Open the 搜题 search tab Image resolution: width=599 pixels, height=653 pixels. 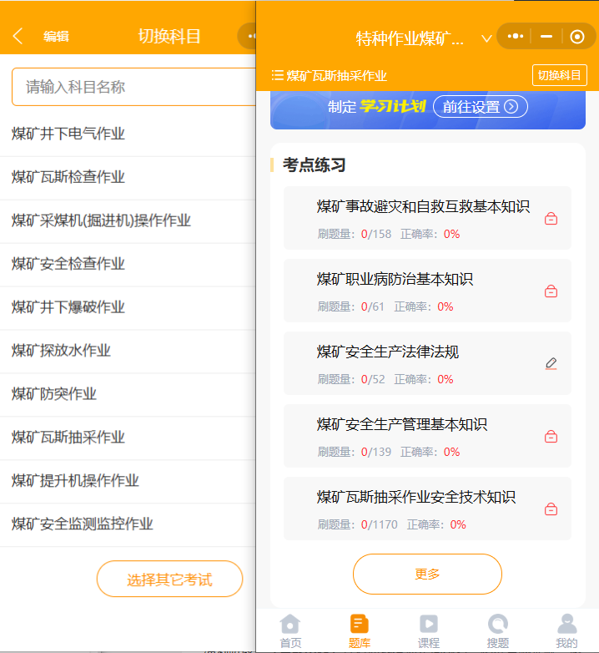tap(498, 631)
